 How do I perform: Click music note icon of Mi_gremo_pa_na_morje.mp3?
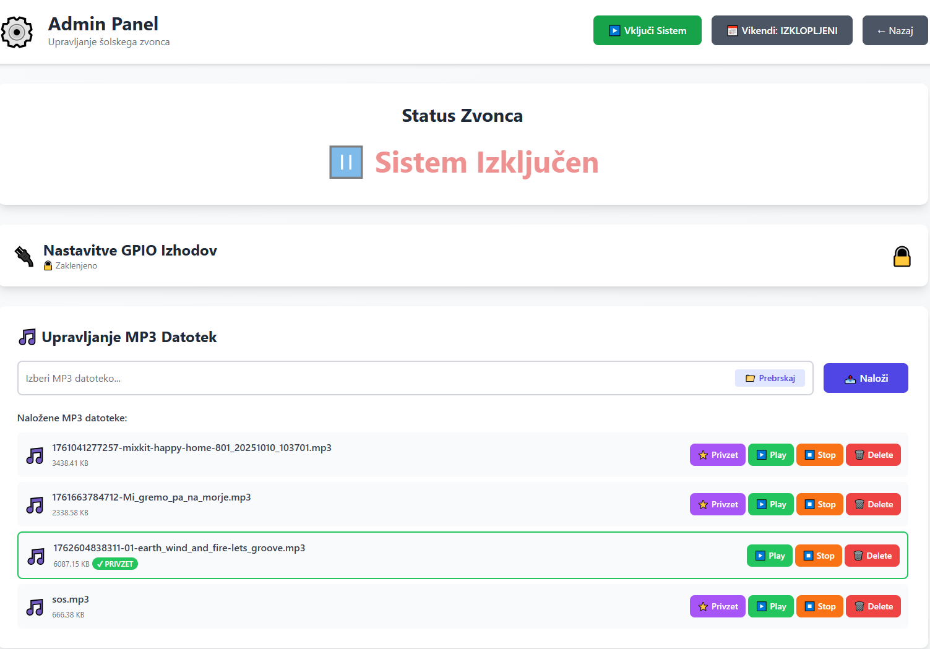point(35,505)
